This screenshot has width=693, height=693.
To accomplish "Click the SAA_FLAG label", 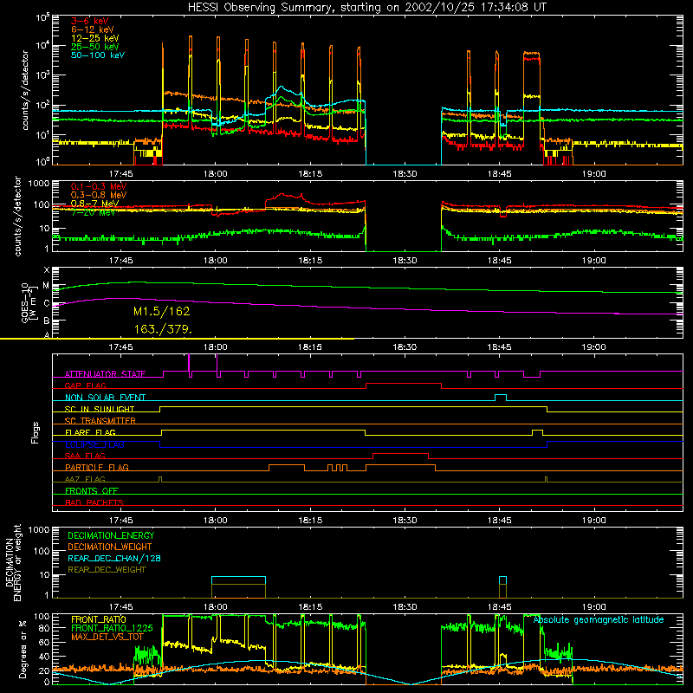I will 85,456.
